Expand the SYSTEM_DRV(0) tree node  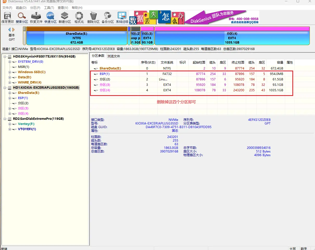pos(10,62)
